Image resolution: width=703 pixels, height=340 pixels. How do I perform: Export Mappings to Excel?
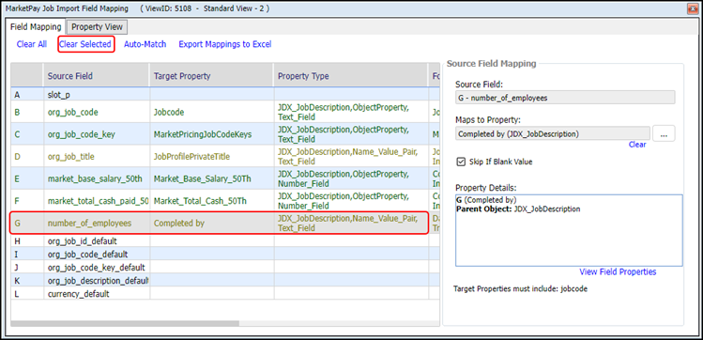pos(225,44)
